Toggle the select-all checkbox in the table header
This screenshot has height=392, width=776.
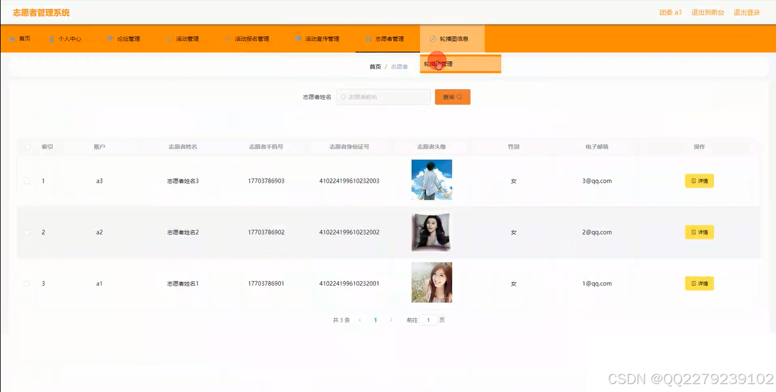click(27, 147)
